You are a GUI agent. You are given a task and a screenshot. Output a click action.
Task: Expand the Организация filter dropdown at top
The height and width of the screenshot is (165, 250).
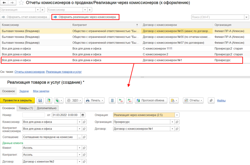click(x=38, y=10)
